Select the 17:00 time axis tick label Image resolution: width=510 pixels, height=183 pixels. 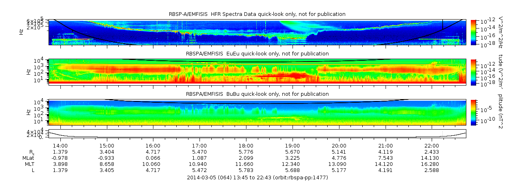200,146
